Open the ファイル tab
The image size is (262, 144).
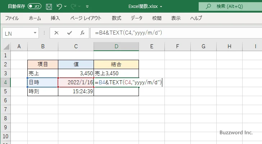pyautogui.click(x=12, y=18)
